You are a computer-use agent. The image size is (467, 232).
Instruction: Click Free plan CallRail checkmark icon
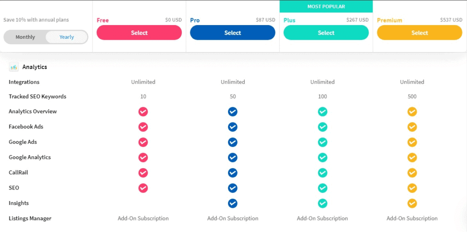(143, 173)
